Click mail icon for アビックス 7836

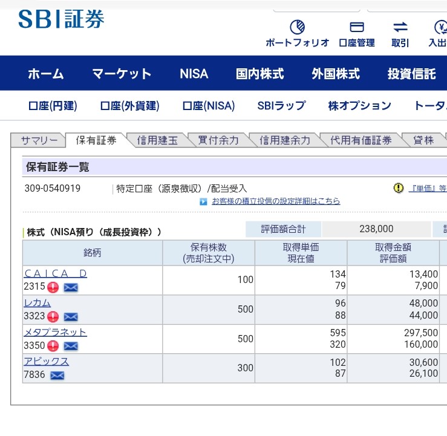tap(57, 376)
